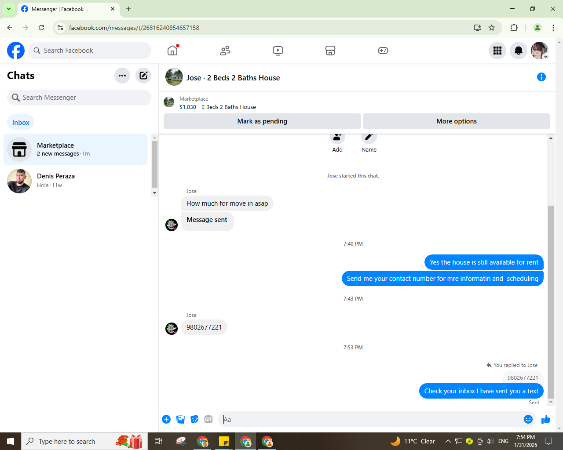Click the conversation scrollbar thumb
563x450 pixels.
(551, 301)
